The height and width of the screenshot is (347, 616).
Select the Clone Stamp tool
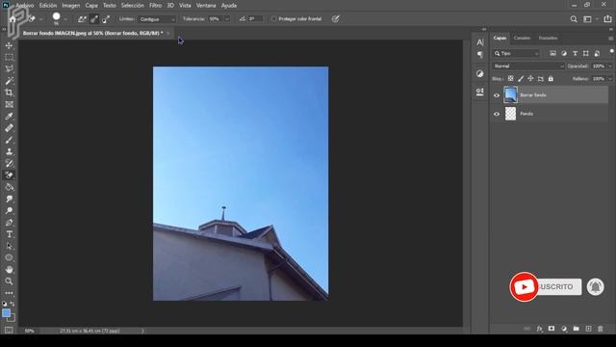pos(9,152)
